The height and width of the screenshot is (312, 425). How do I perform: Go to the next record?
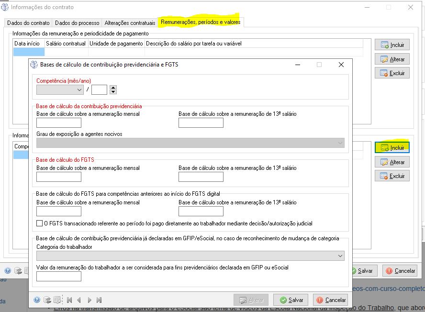(89, 300)
